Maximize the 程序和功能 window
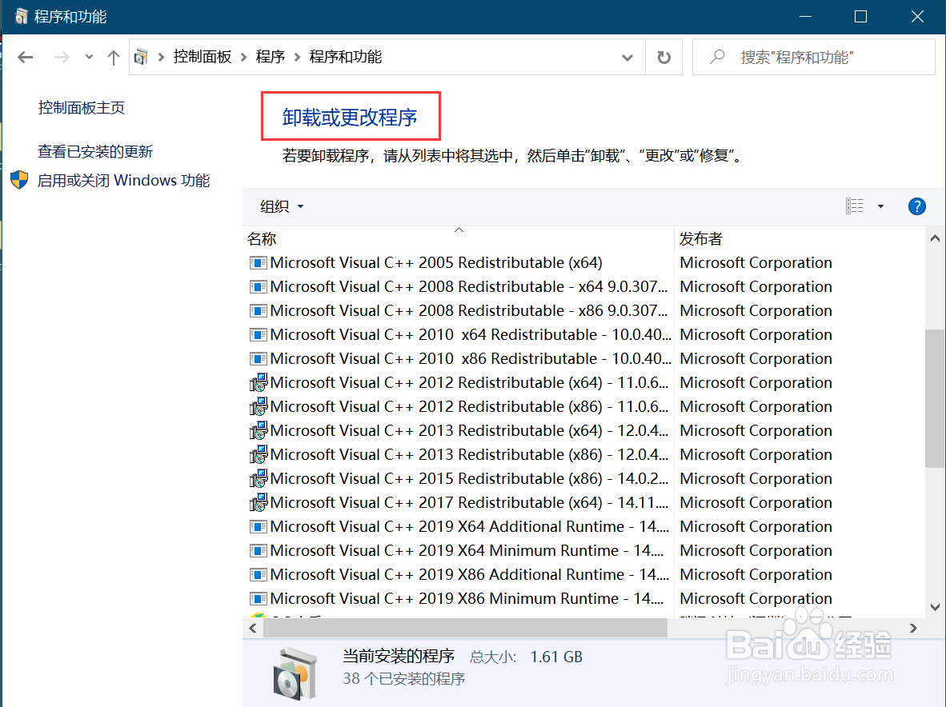 pos(861,17)
